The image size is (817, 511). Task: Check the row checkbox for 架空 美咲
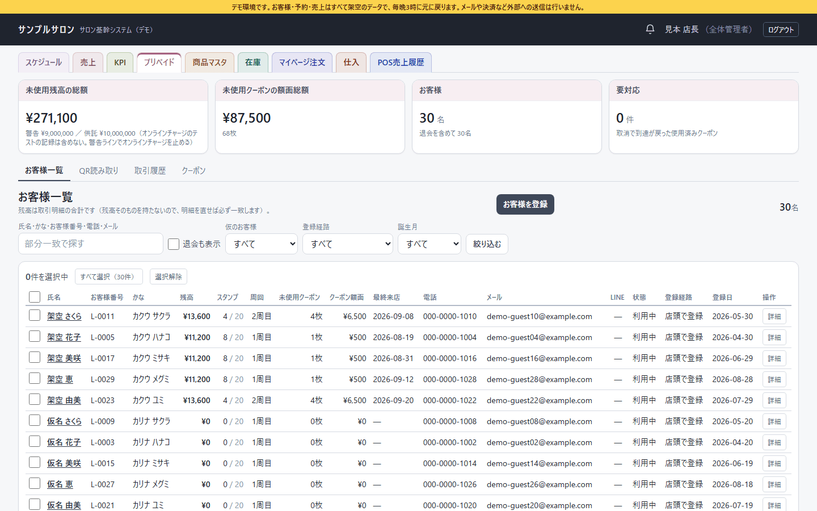[35, 358]
